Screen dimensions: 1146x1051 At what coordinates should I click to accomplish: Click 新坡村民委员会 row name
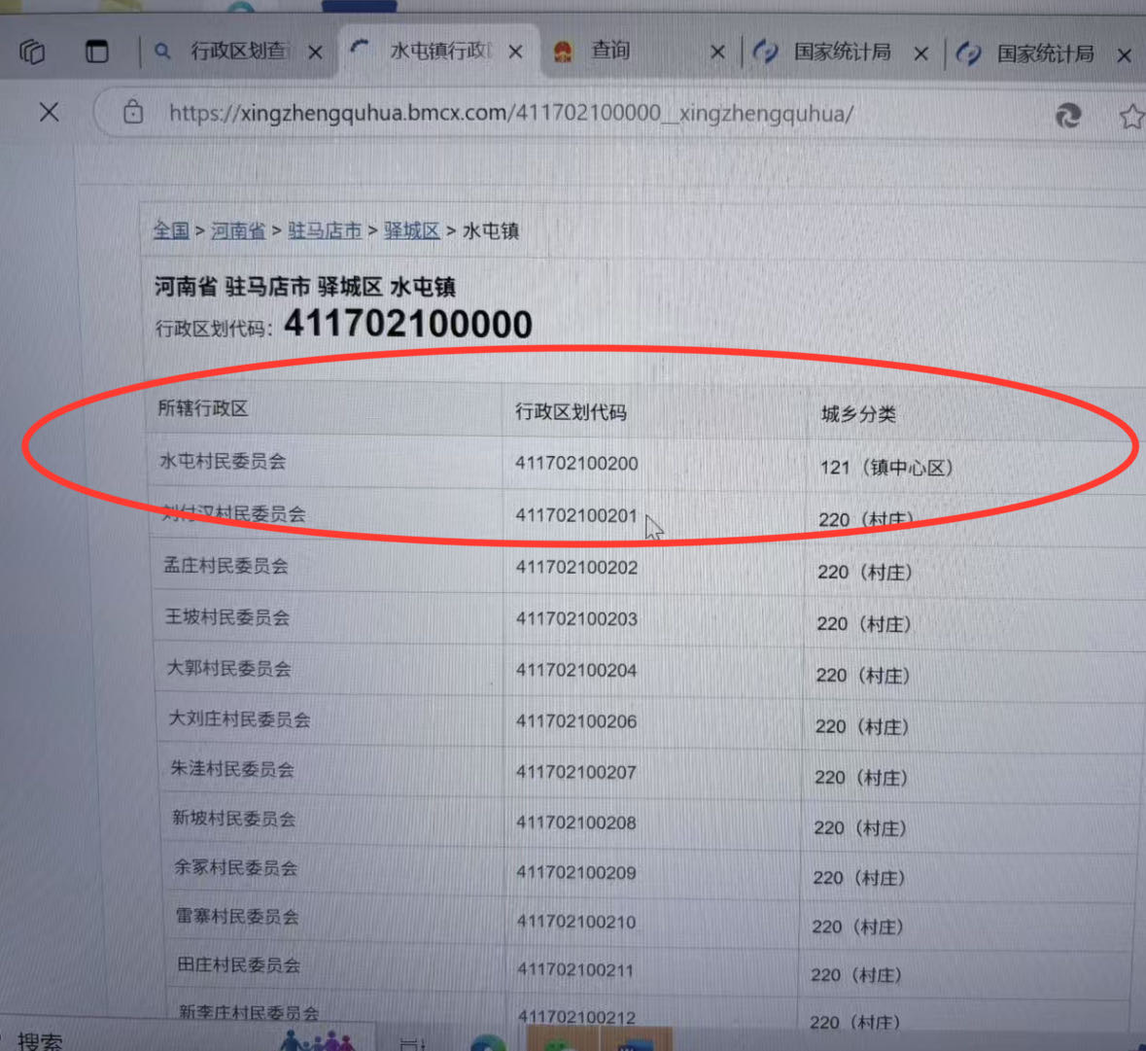point(234,819)
